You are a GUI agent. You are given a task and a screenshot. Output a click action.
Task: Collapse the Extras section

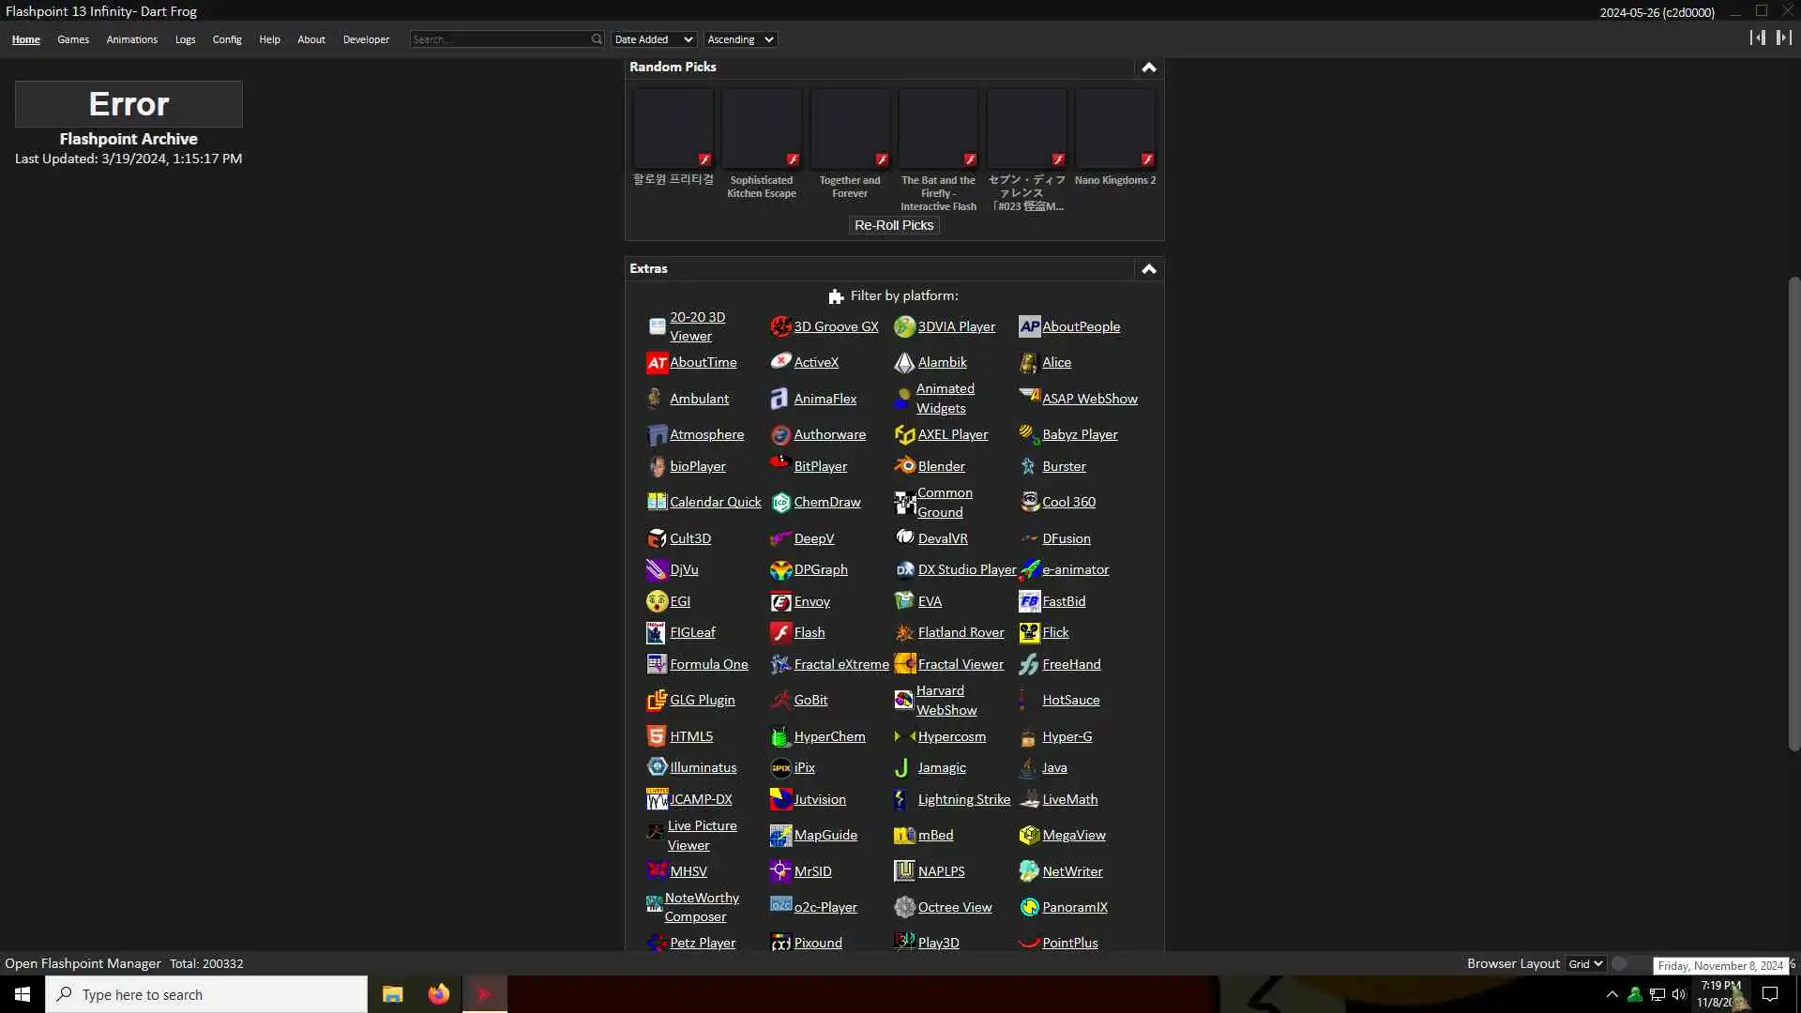tap(1148, 269)
